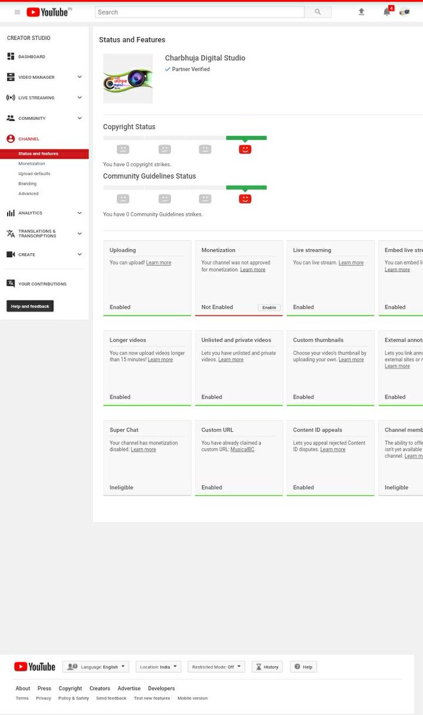Click the Charbhuja Digital Studio channel thumbnail
Viewport: 423px width, 715px height.
point(127,79)
